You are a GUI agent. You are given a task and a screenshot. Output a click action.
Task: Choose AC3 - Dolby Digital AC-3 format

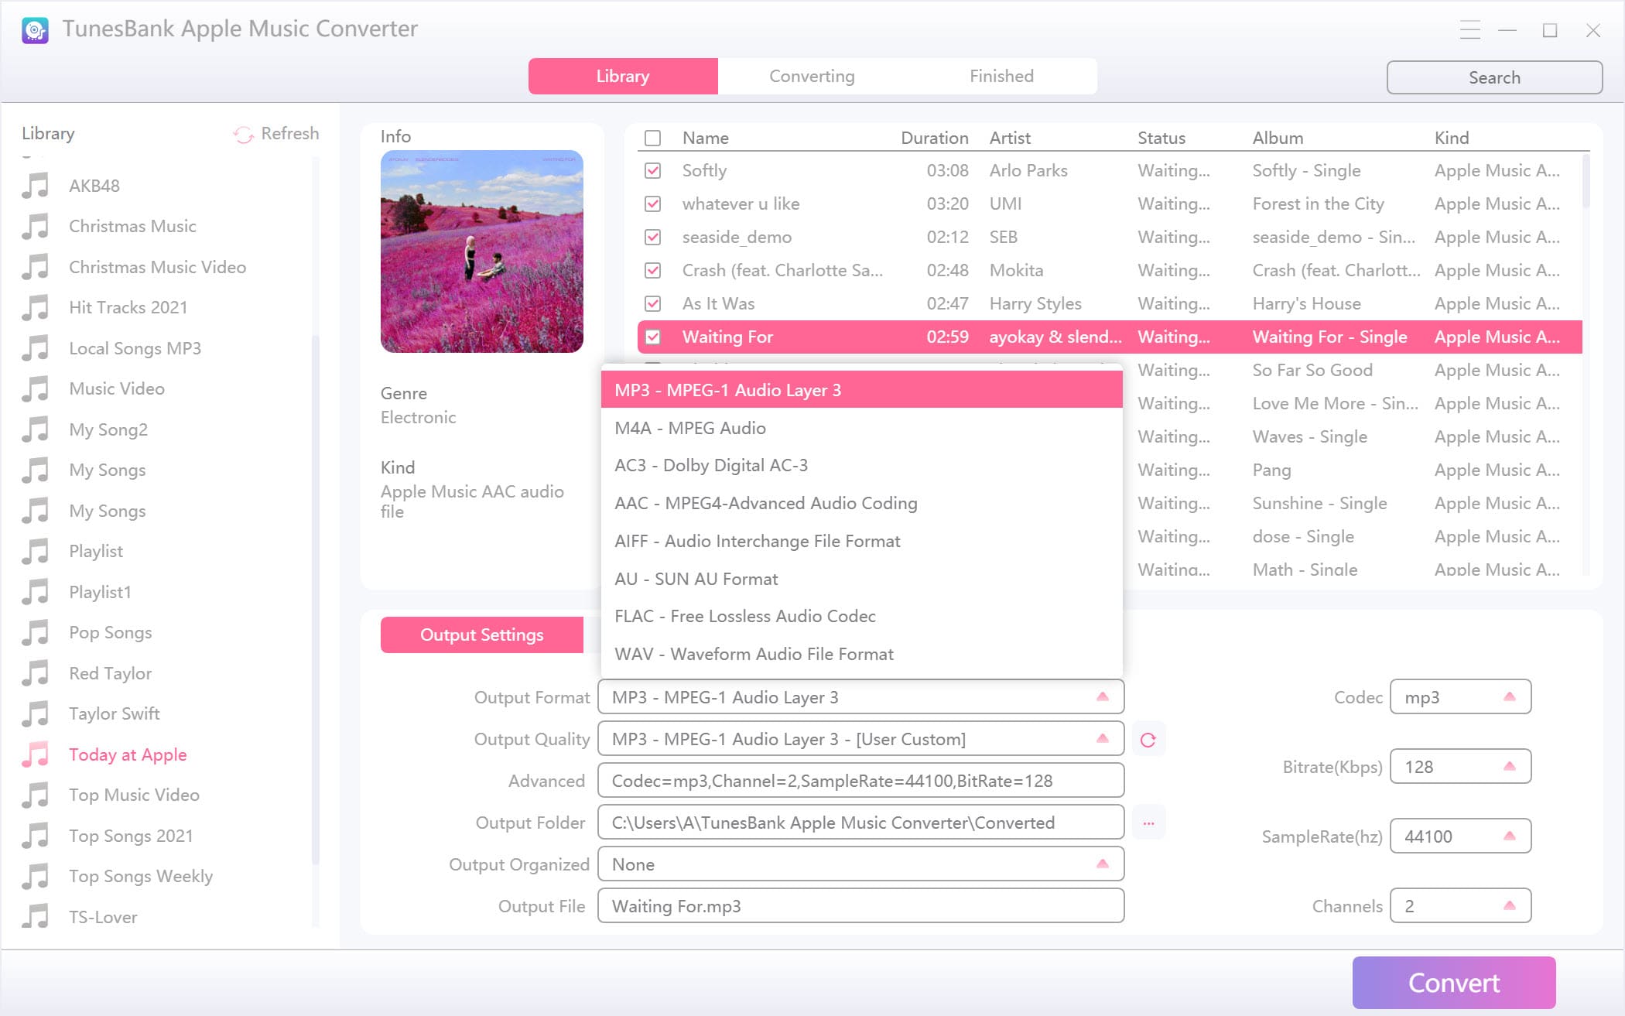click(x=861, y=465)
